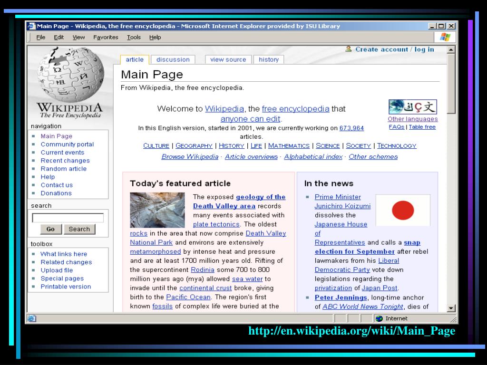Viewport: 487px width, 365px height.
Task: Open Current events in navigation
Action: (x=62, y=153)
